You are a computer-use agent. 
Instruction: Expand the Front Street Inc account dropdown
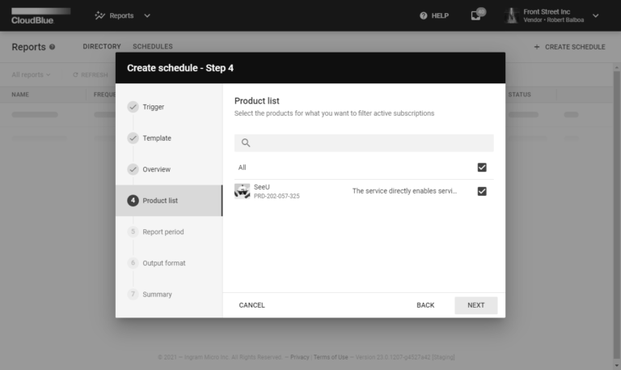tap(596, 16)
